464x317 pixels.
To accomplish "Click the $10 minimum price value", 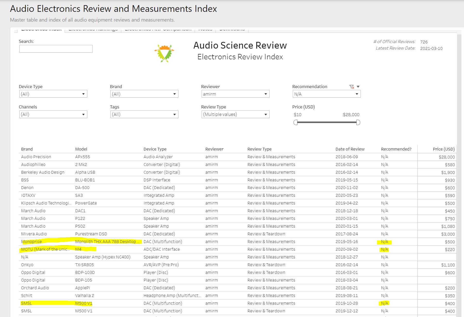I will click(x=298, y=115).
